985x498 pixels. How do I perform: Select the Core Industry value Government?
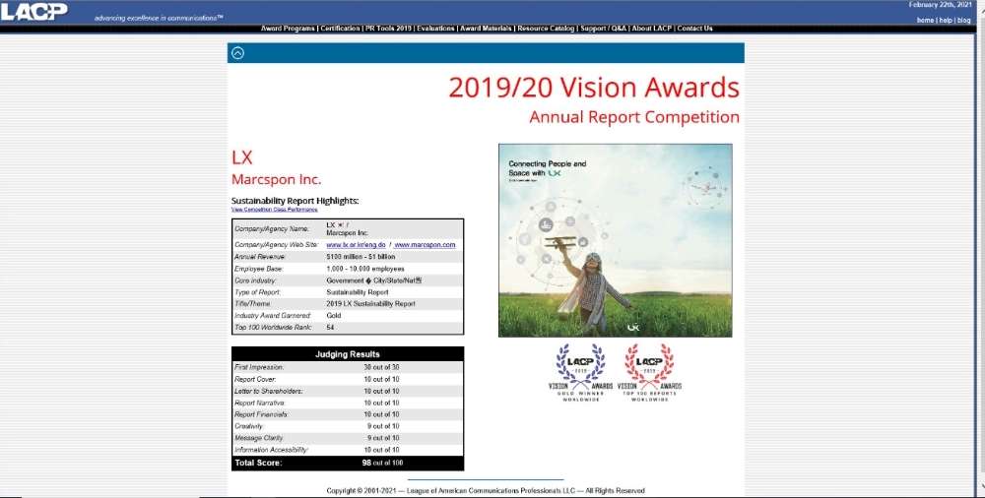coord(373,280)
